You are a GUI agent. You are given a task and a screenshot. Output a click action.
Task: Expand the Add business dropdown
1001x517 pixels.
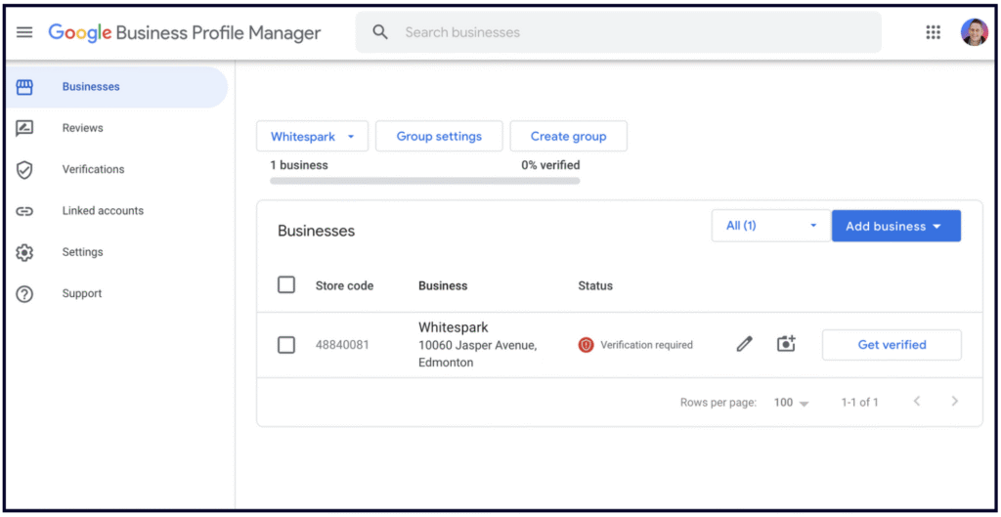(x=895, y=226)
